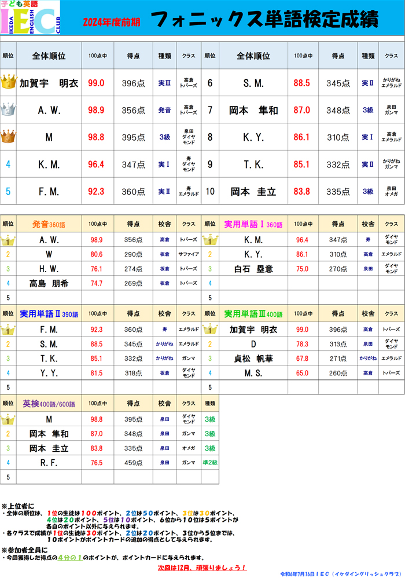This screenshot has height=578, width=405.
Task: Click the first-place crown in 実用単語Ⅲ table
Action: click(x=210, y=330)
